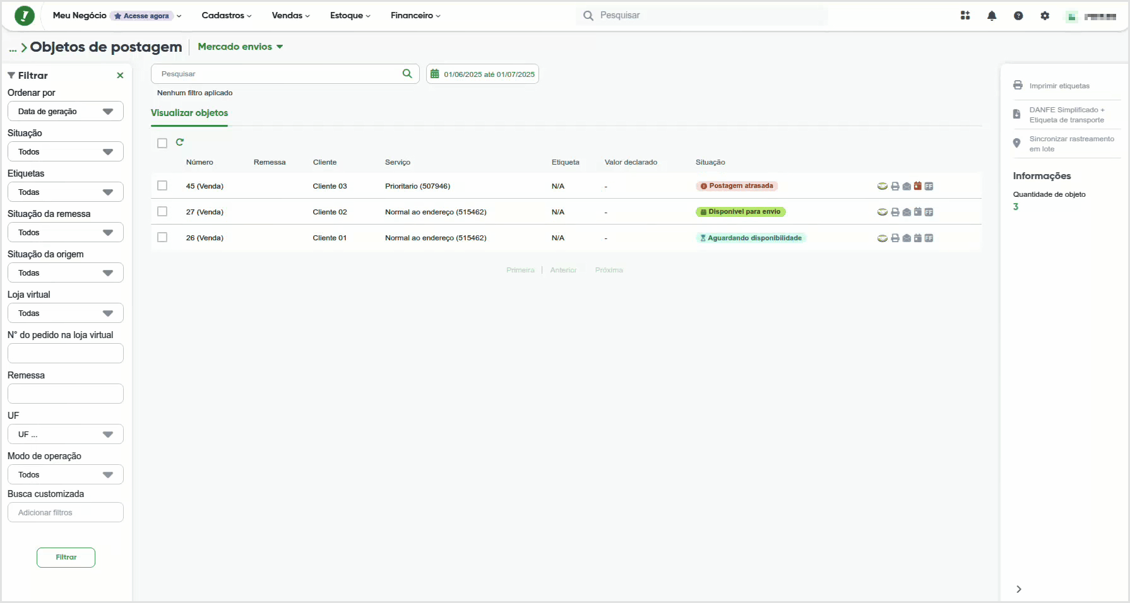This screenshot has width=1130, height=603.
Task: Click the handshake icon on row 45 (Venda)
Action: [x=883, y=186]
